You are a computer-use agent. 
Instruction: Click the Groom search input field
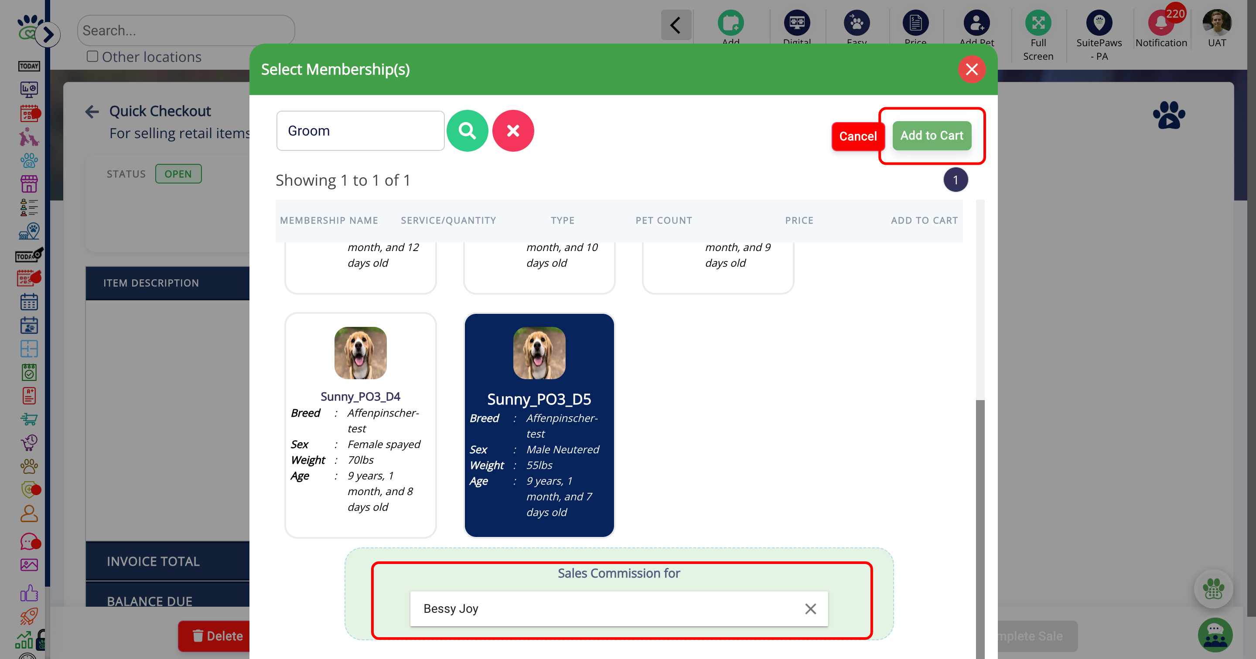(360, 131)
